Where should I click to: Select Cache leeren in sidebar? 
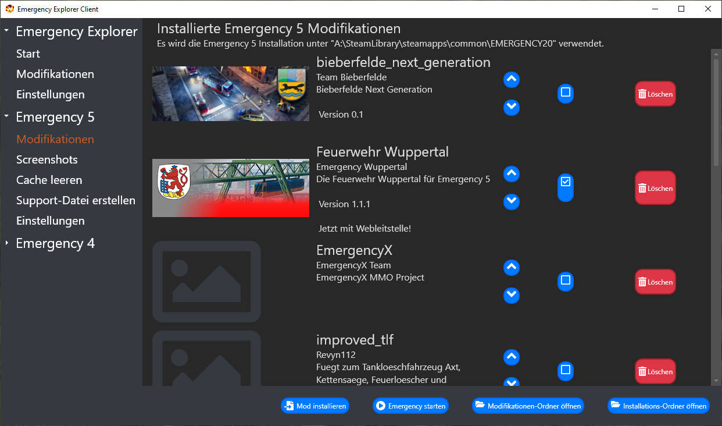pos(49,180)
